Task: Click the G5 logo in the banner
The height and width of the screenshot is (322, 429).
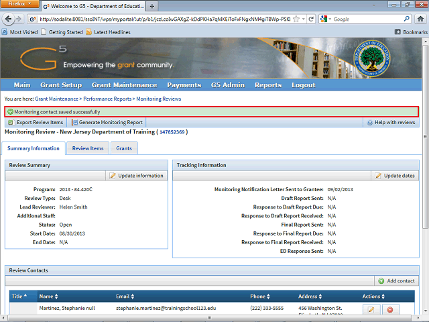Action: 43,58
